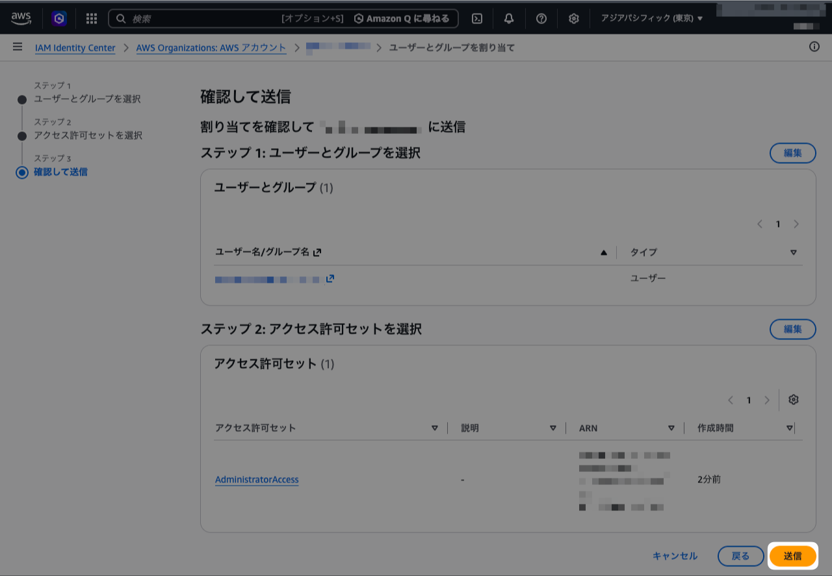The height and width of the screenshot is (576, 832).
Task: Go to next page in アクセス許可セット table
Action: [767, 400]
